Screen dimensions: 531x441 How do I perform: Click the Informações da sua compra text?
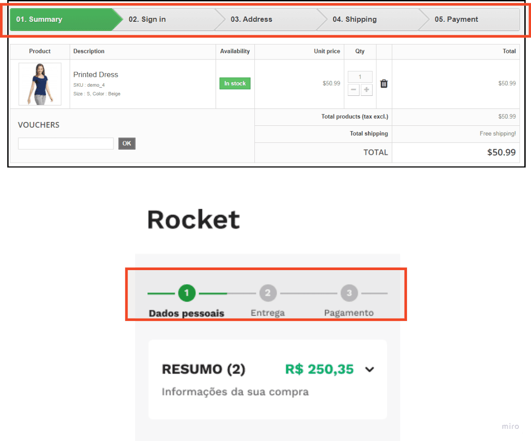(x=235, y=392)
